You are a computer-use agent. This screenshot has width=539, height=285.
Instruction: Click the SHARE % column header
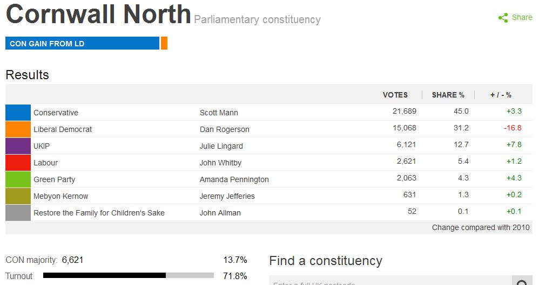point(448,95)
